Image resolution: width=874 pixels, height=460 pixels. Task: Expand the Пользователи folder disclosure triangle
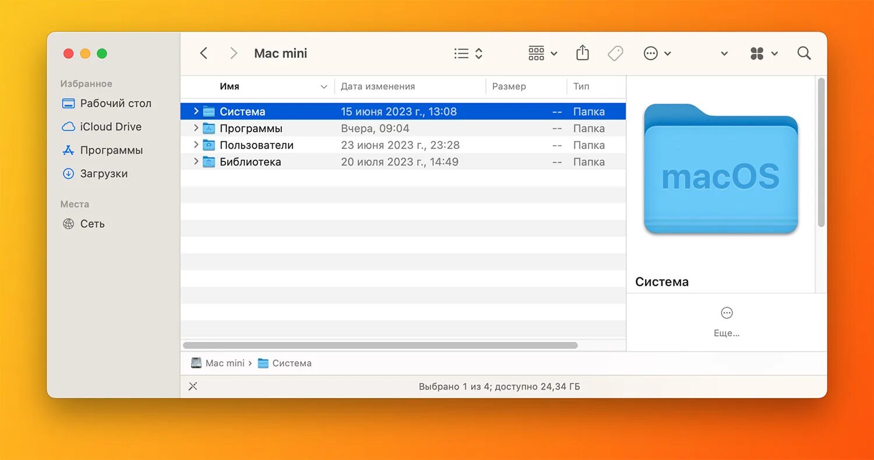196,145
